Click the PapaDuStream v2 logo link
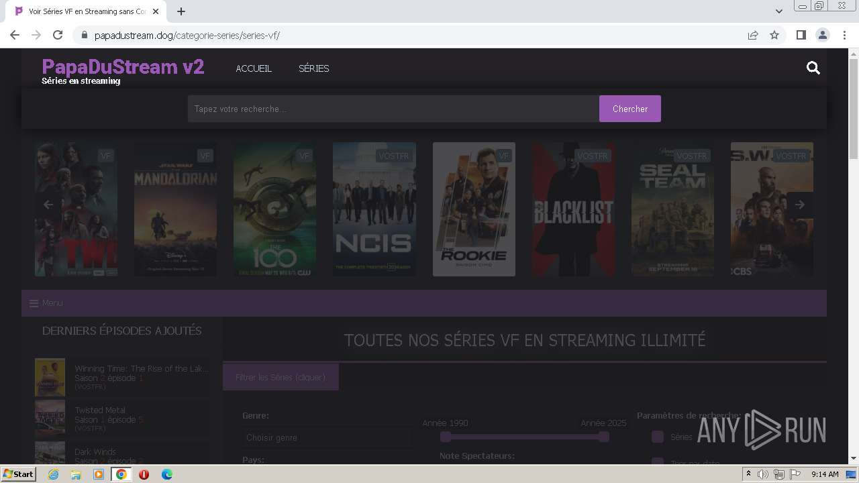The height and width of the screenshot is (483, 859). coord(123,67)
